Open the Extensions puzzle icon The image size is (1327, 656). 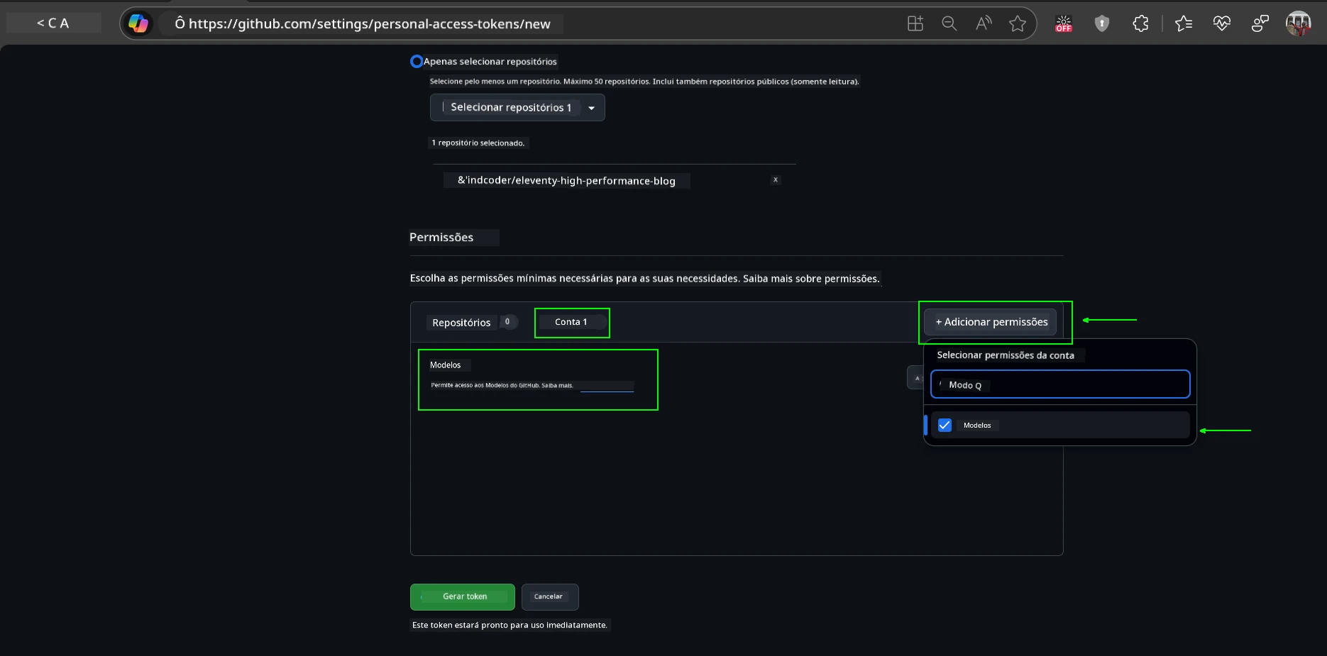[1140, 23]
